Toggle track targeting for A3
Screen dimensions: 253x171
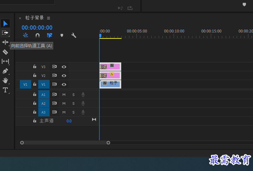coord(44,112)
